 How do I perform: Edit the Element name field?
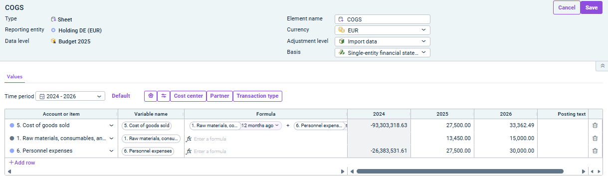point(382,19)
